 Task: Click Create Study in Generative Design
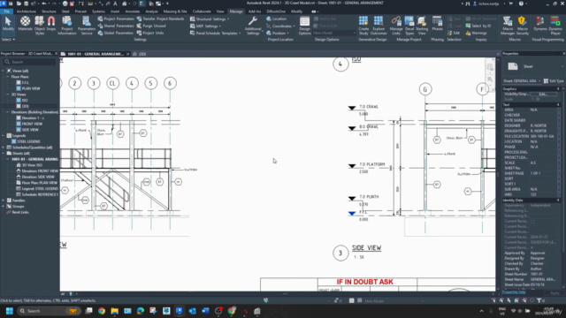(363, 26)
